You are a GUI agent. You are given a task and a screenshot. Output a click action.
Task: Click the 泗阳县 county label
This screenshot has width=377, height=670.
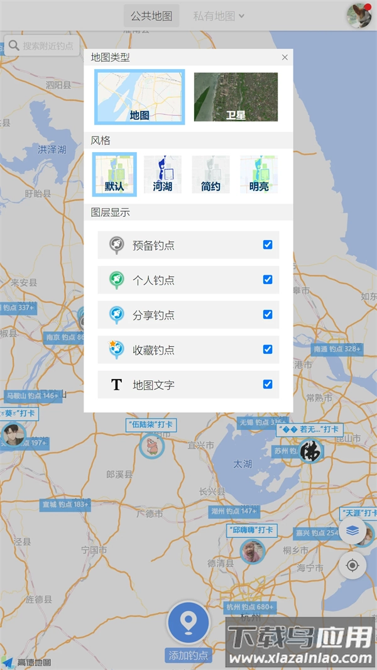pyautogui.click(x=58, y=85)
